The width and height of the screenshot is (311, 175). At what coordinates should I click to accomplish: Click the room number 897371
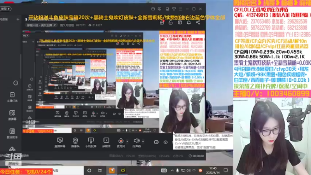click(81, 25)
